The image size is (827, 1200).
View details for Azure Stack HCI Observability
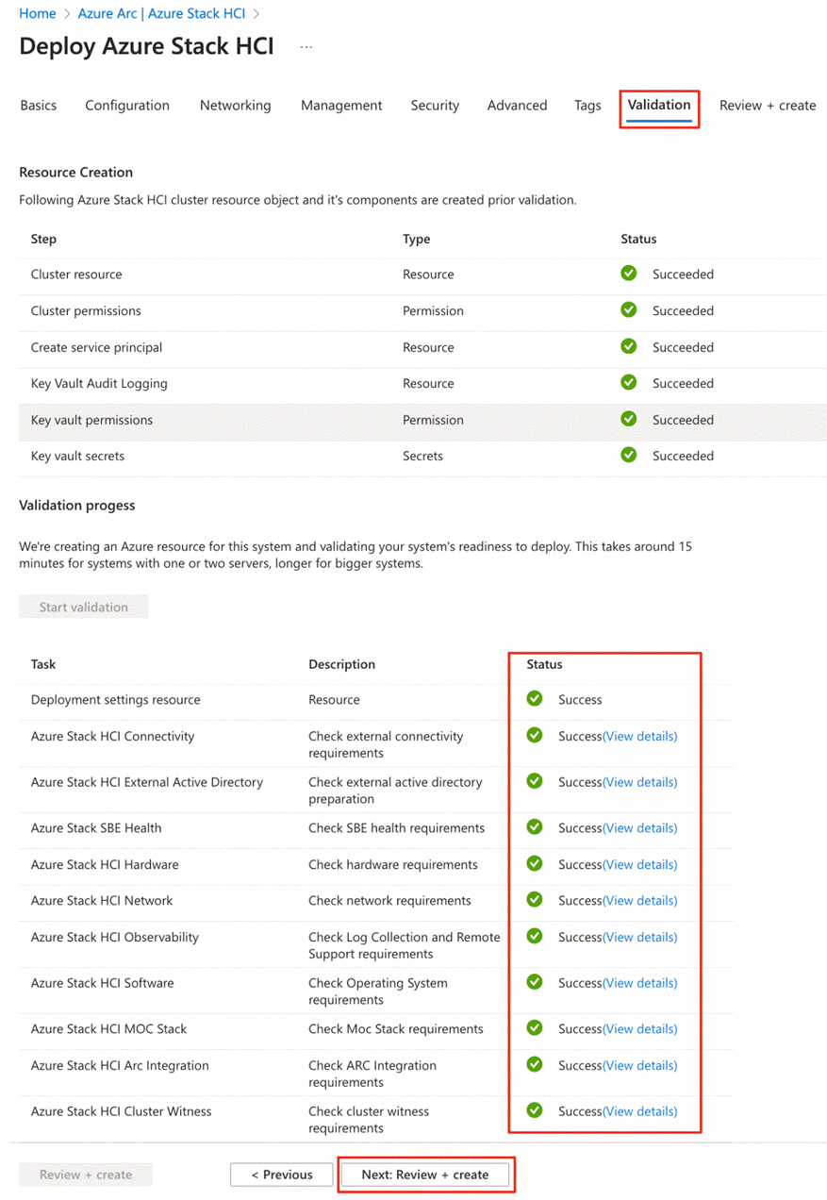coord(640,937)
